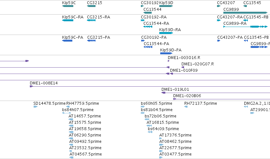Viewport: 270px width, 159px height.
Task: Click the CG9899-RA transcript
Action: coord(245,27)
